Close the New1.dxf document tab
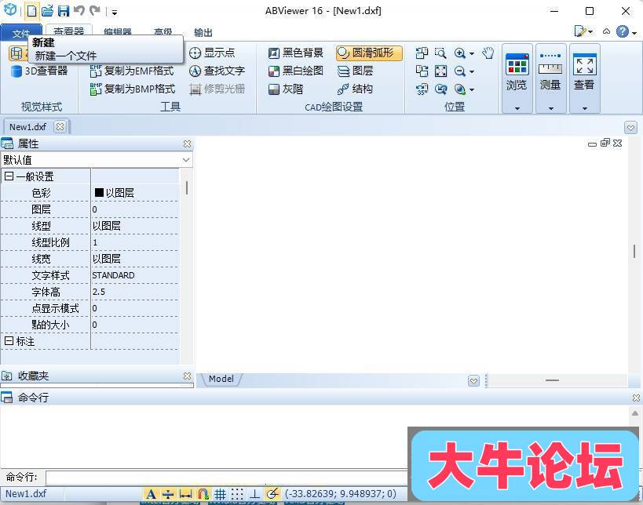 (60, 126)
